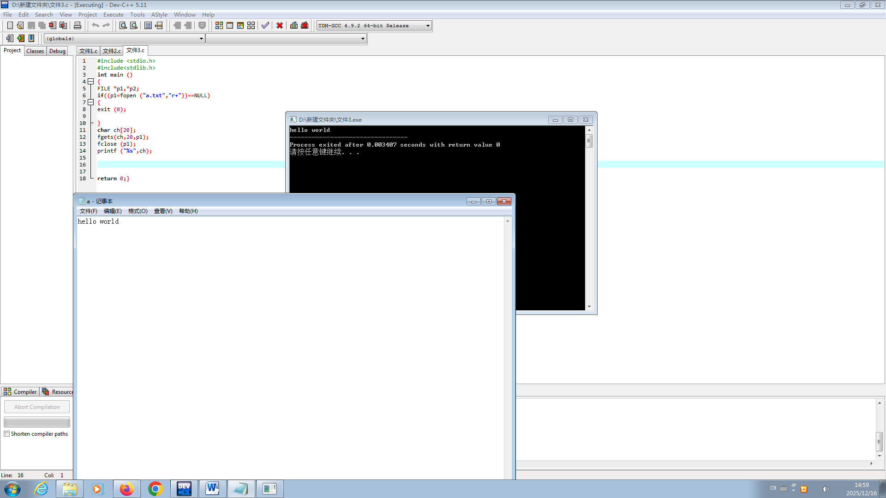
Task: Open the Execute menu
Action: pos(113,15)
